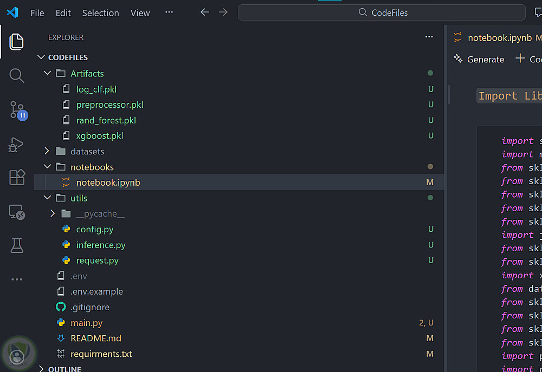This screenshot has height=372, width=542.
Task: Open the File menu
Action: [x=37, y=13]
